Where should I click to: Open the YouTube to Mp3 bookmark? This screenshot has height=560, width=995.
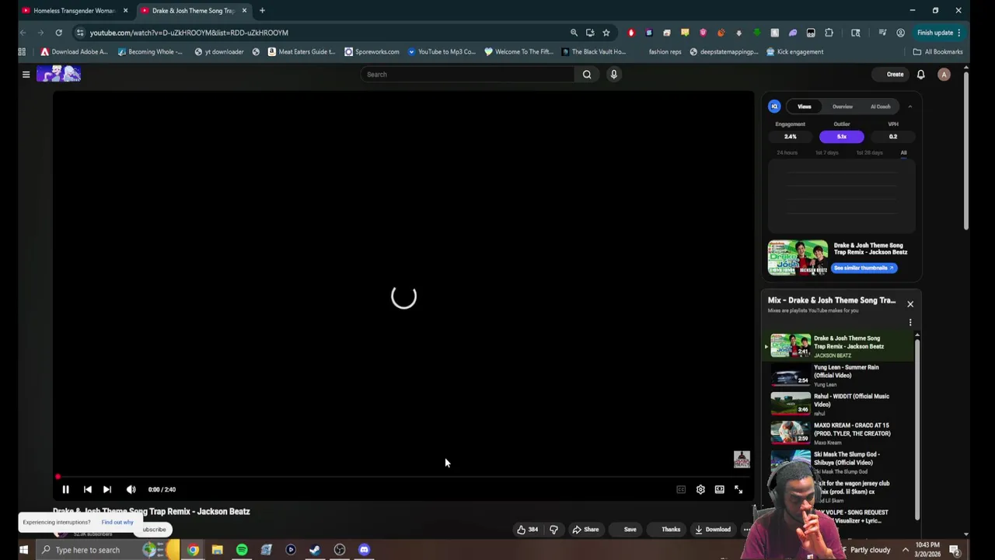[x=442, y=52]
